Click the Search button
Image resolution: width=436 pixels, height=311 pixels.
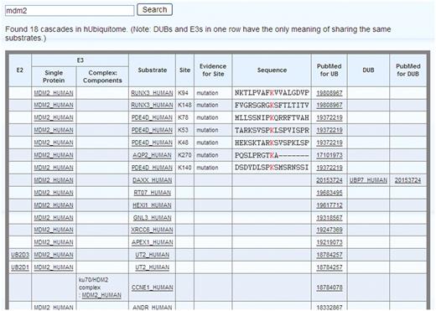point(154,9)
